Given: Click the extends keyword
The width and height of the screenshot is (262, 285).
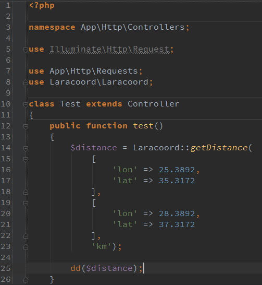Looking at the screenshot, I should pos(104,104).
